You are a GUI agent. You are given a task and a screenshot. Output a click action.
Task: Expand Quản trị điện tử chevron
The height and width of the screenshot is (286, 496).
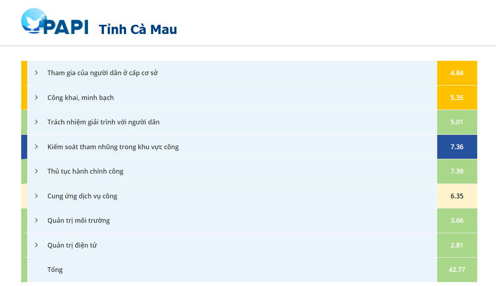tap(36, 245)
